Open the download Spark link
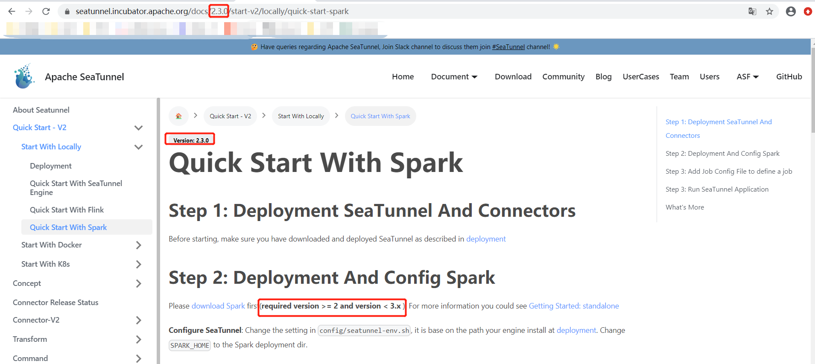This screenshot has height=364, width=815. tap(218, 306)
